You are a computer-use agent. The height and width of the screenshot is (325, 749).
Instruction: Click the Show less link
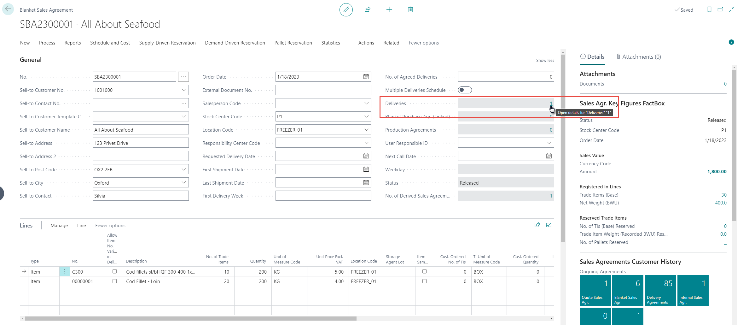point(545,60)
